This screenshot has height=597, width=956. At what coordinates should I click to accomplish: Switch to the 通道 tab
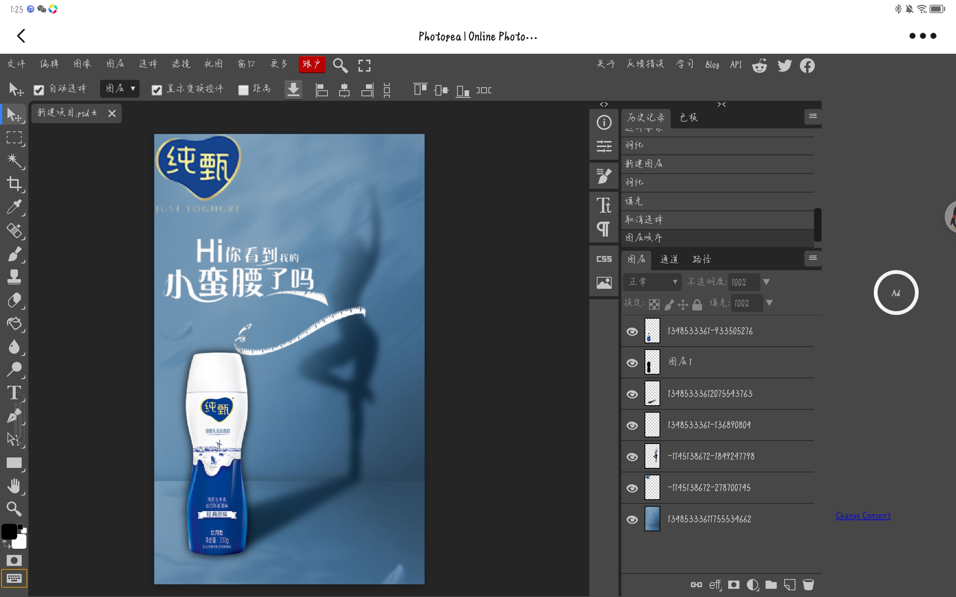[x=669, y=259]
